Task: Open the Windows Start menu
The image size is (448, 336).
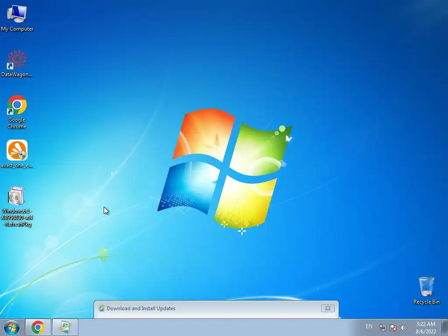Action: (11, 327)
